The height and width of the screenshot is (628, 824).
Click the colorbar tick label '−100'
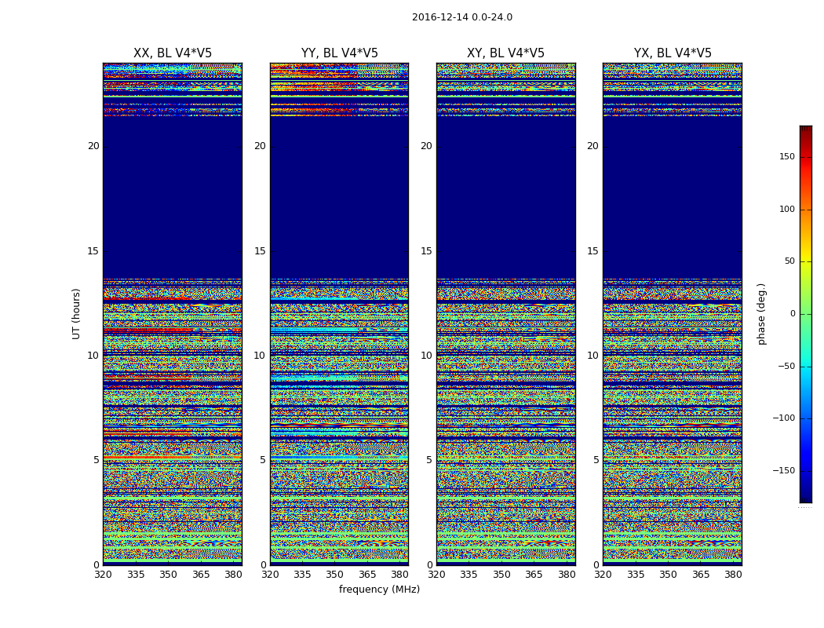pos(784,418)
